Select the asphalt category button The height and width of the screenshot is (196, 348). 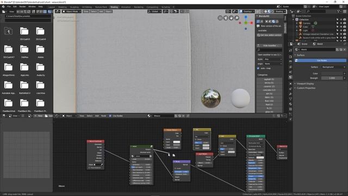(270, 79)
